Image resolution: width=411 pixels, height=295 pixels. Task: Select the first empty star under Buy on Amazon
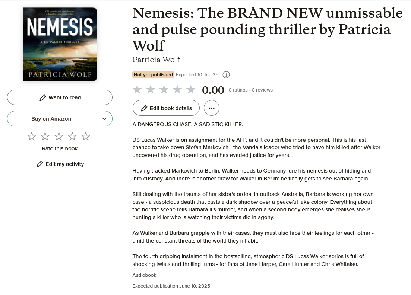click(x=32, y=136)
